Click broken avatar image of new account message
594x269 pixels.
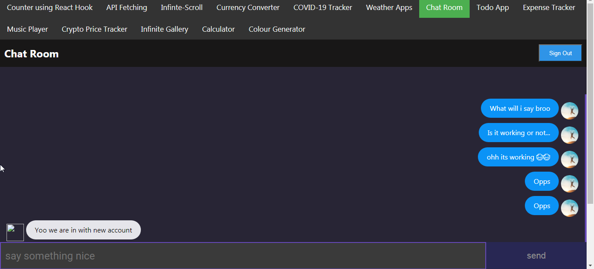[x=15, y=232]
